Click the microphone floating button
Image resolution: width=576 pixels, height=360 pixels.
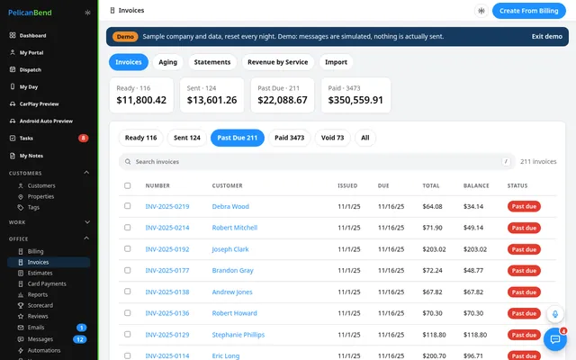point(555,314)
